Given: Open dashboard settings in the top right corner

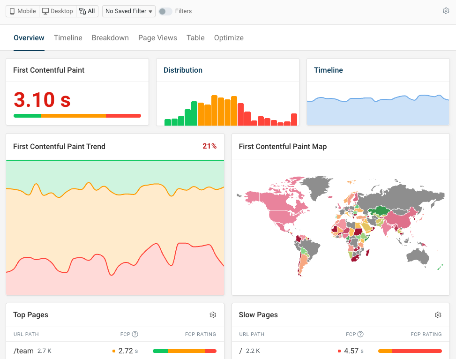Looking at the screenshot, I should (446, 10).
